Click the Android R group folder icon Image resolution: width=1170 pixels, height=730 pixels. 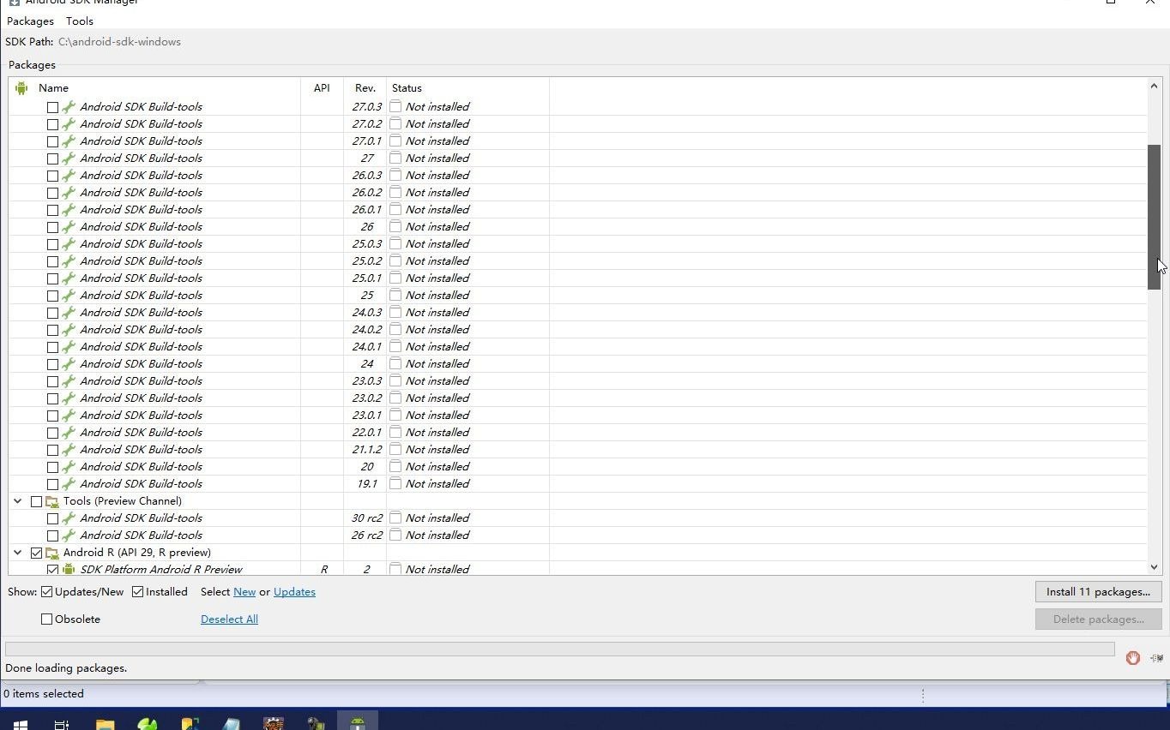52,553
